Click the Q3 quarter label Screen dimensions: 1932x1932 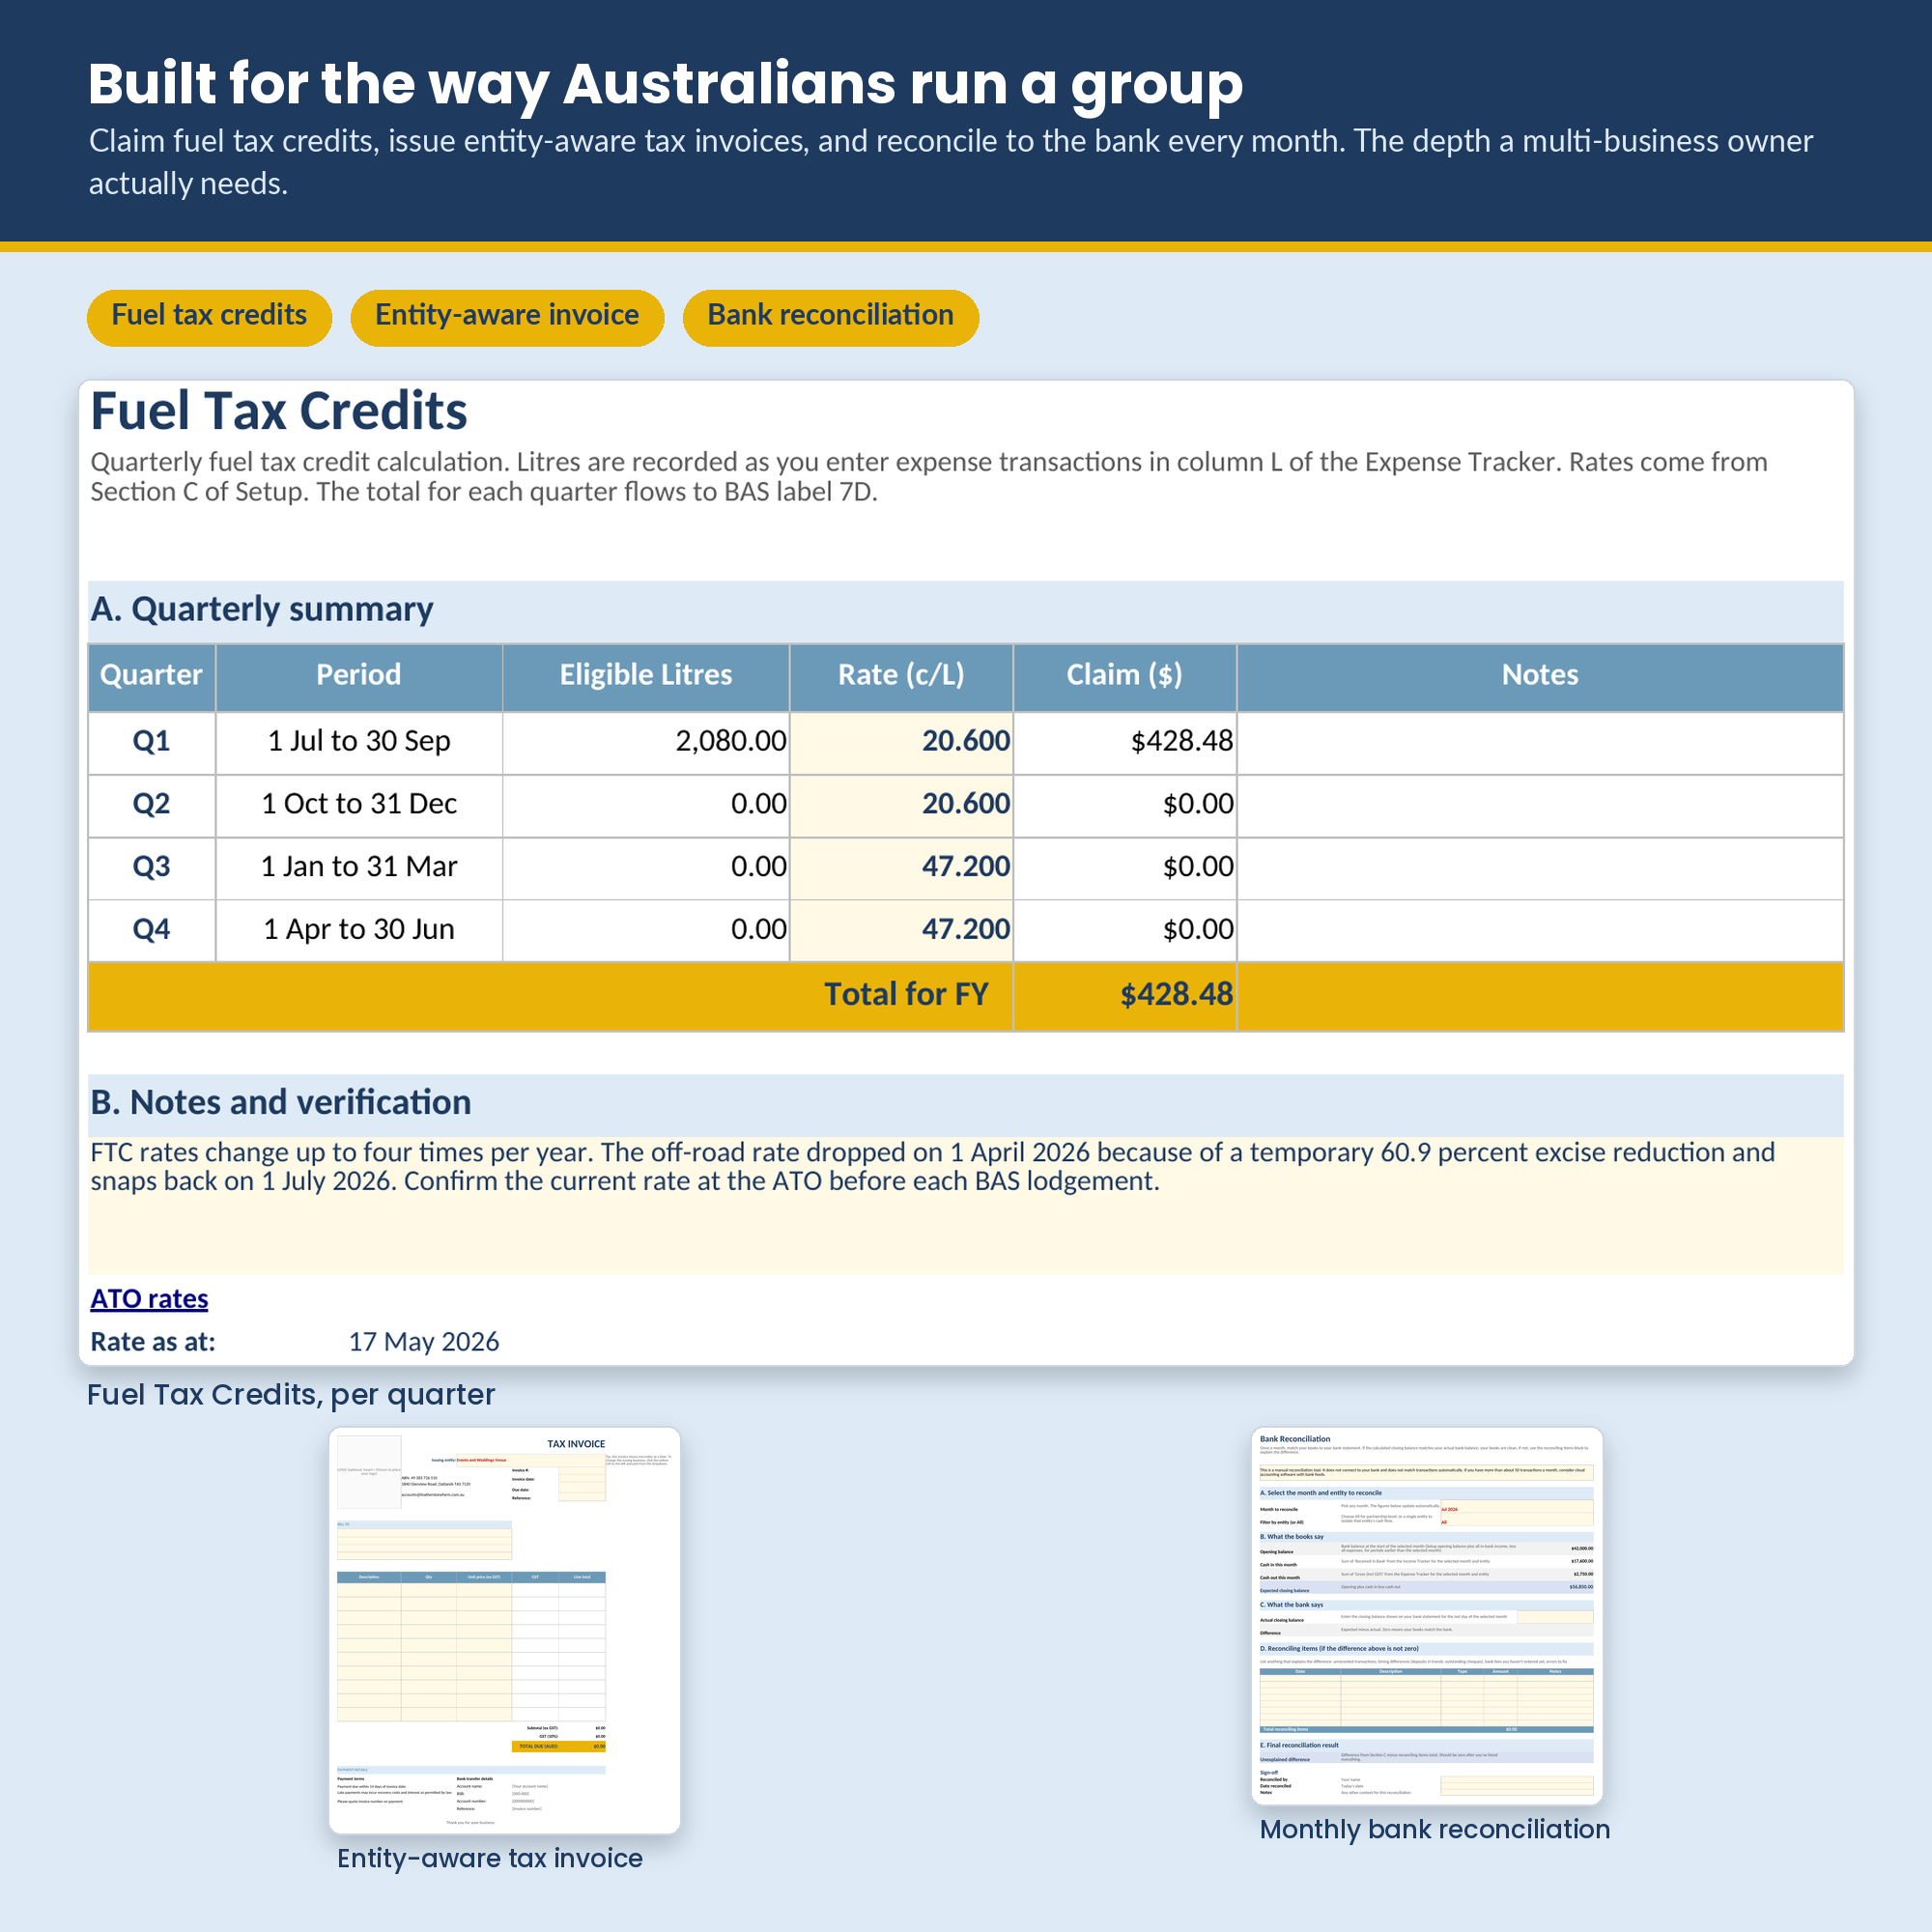[x=151, y=868]
